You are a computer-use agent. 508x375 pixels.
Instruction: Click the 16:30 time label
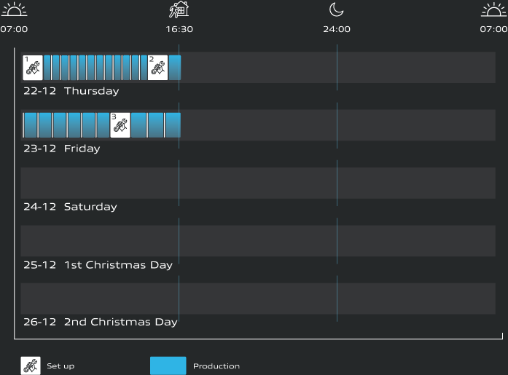tap(179, 30)
